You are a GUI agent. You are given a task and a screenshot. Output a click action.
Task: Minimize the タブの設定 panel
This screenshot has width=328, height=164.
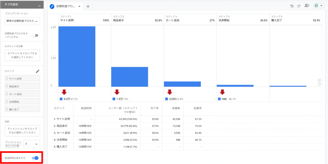39,6
